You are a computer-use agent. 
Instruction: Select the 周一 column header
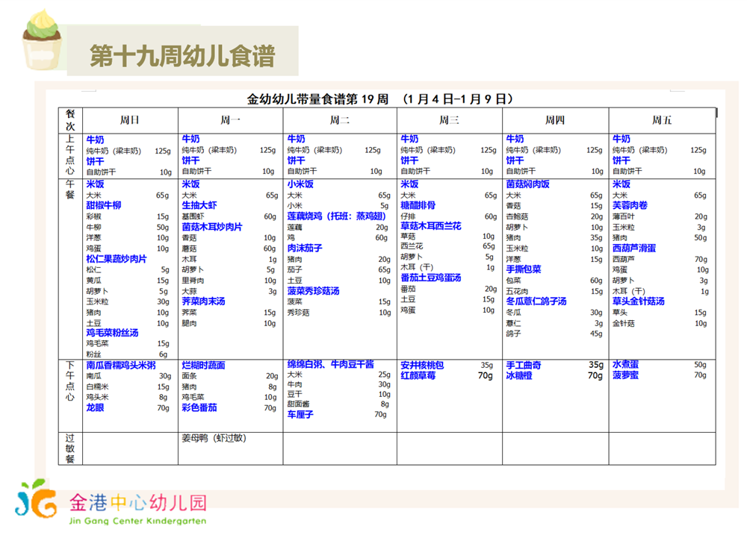230,120
